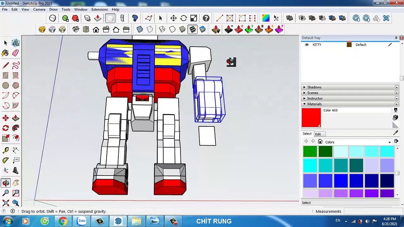Choose the Zoom magnifier tool
The image size is (404, 227).
point(5,193)
